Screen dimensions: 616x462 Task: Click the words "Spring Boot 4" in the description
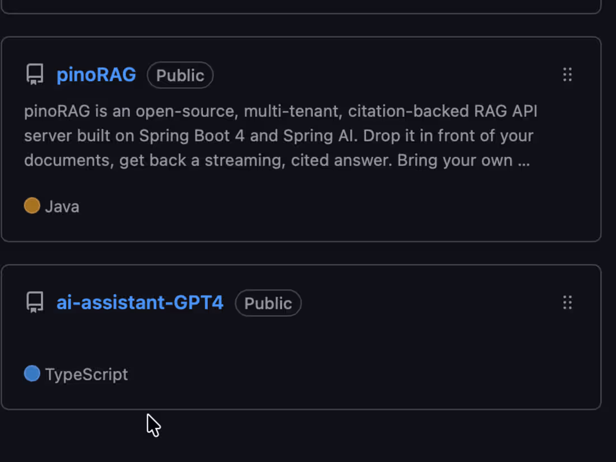[x=192, y=136]
